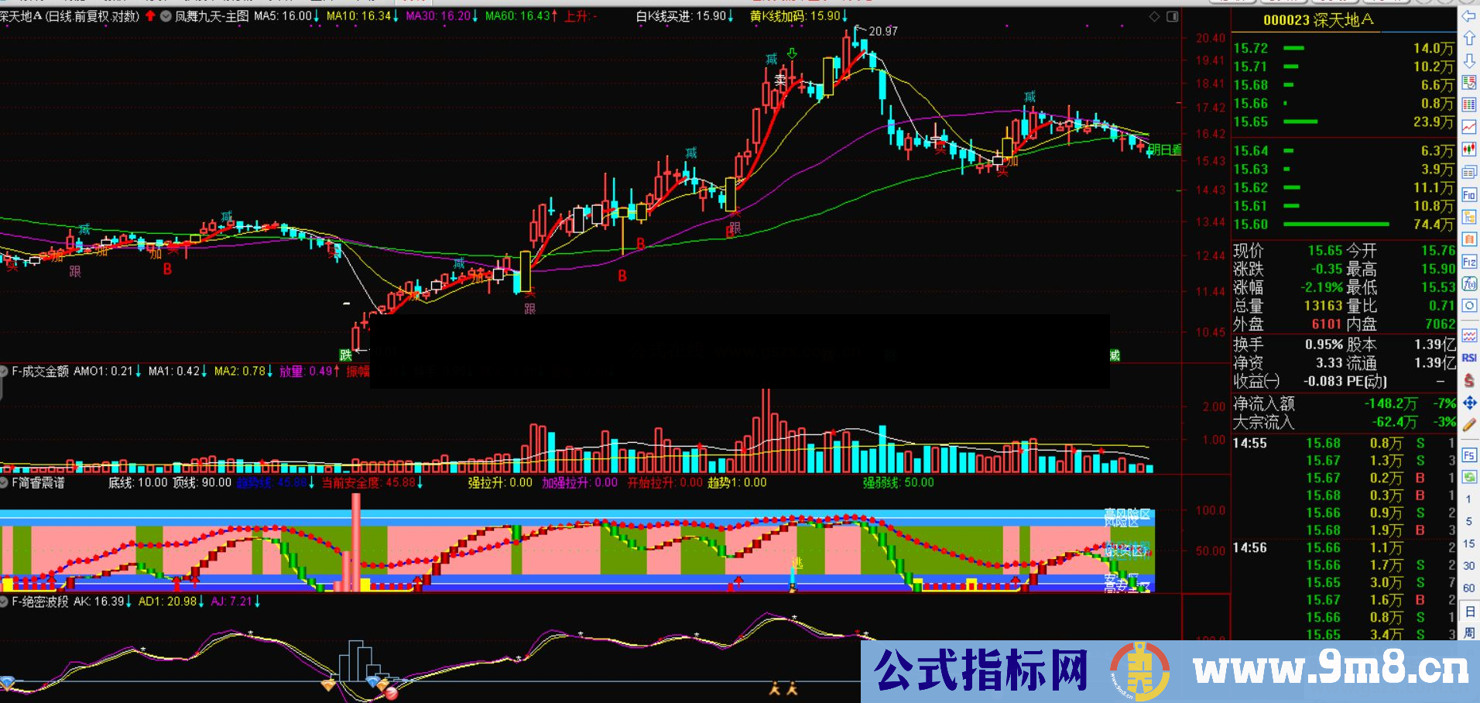Select the 5-minute period

(1468, 521)
